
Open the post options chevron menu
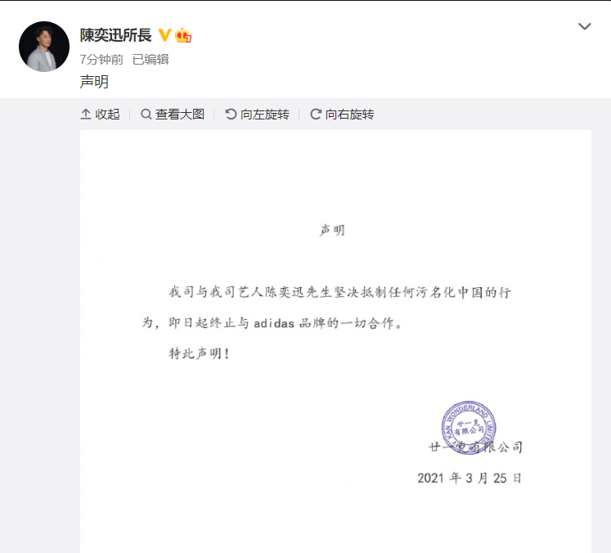pos(585,26)
